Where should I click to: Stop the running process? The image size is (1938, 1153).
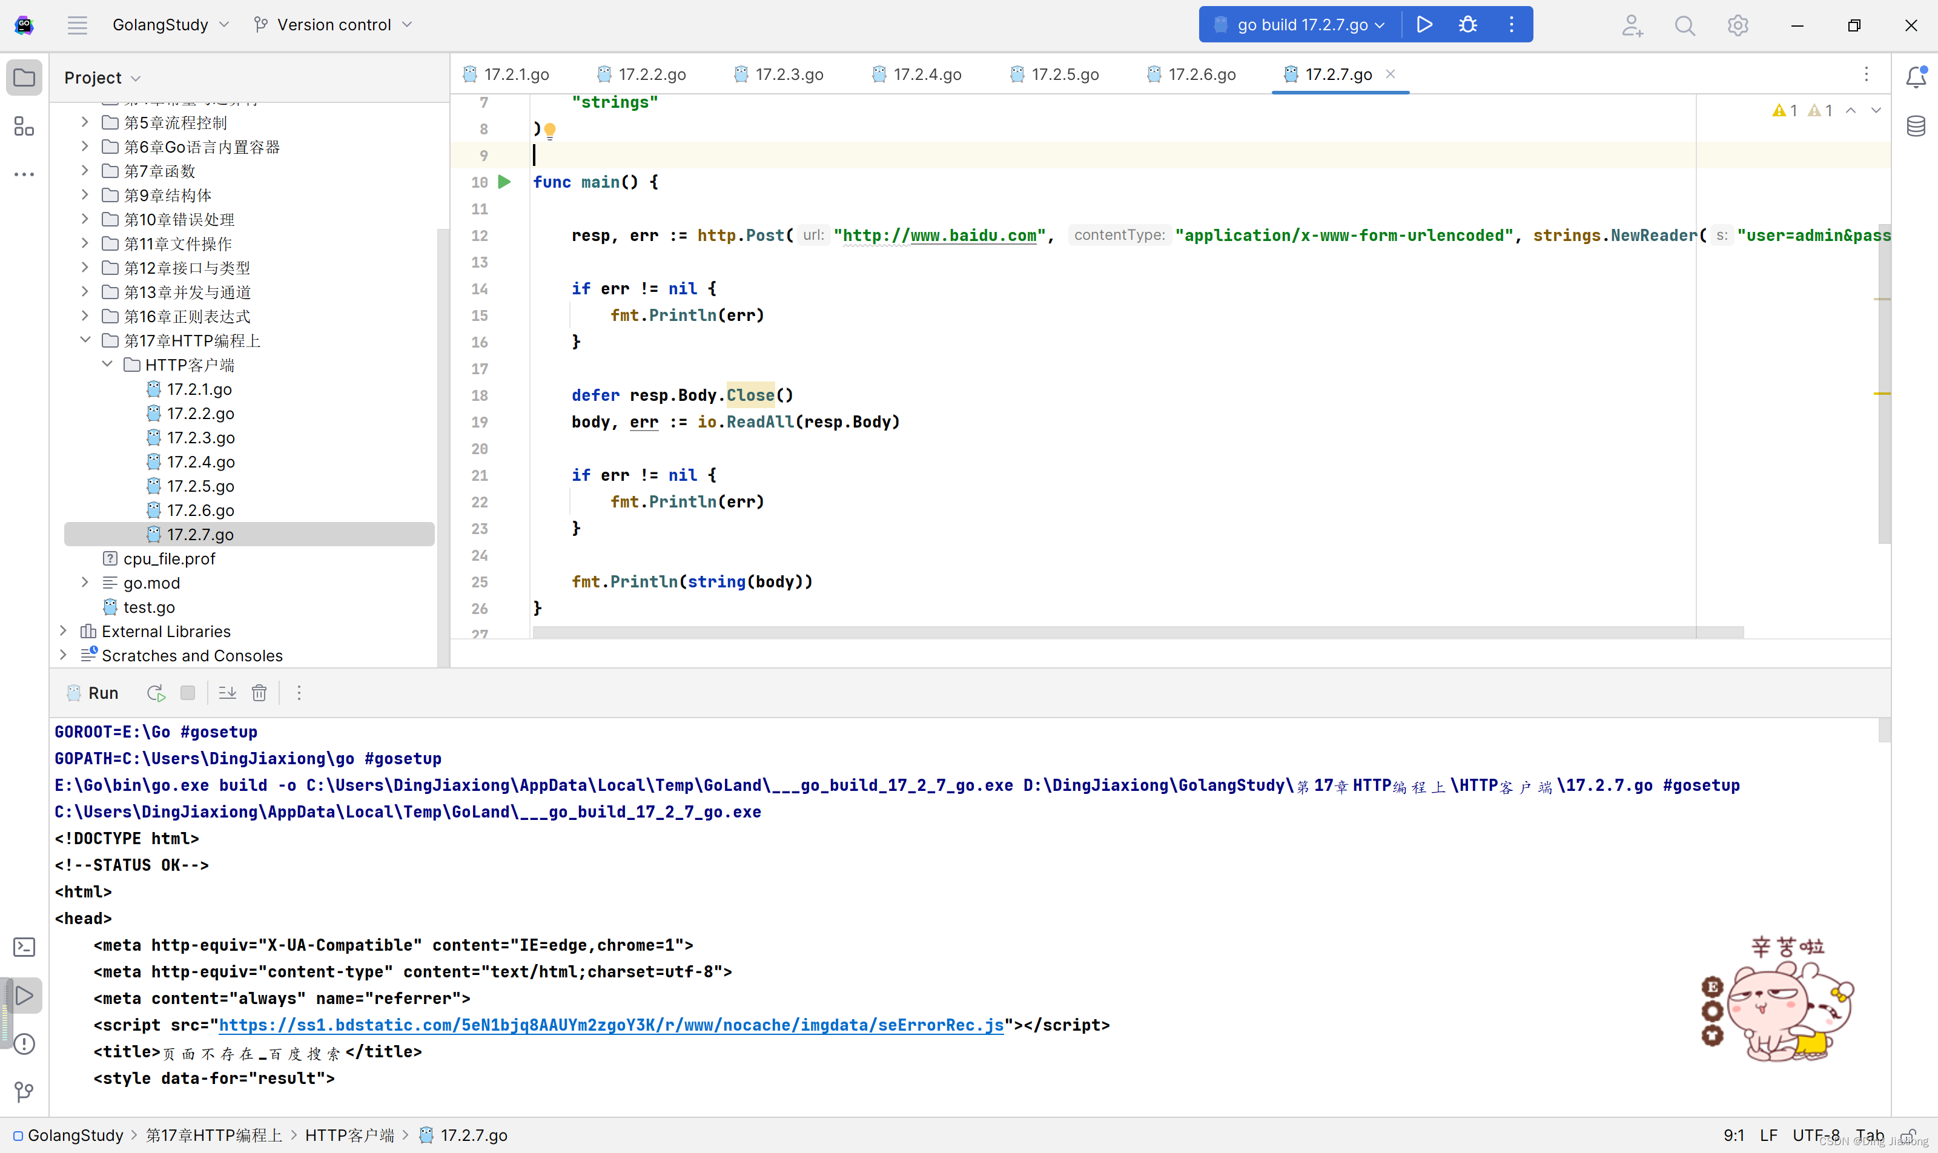[187, 692]
